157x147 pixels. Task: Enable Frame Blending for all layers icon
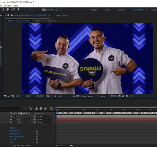click(x=41, y=109)
